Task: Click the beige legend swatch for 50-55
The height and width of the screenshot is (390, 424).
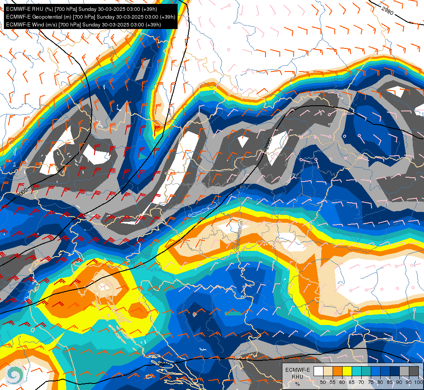Action: tap(328, 371)
